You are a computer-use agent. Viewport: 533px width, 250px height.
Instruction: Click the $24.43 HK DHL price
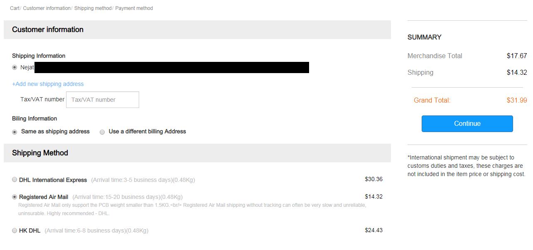(373, 230)
